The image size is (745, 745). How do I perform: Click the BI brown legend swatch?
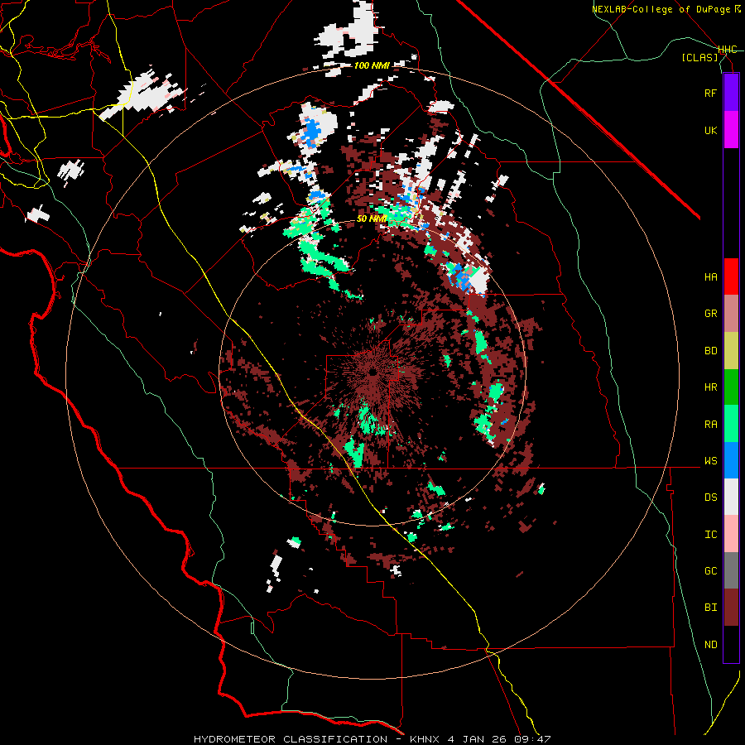(731, 608)
